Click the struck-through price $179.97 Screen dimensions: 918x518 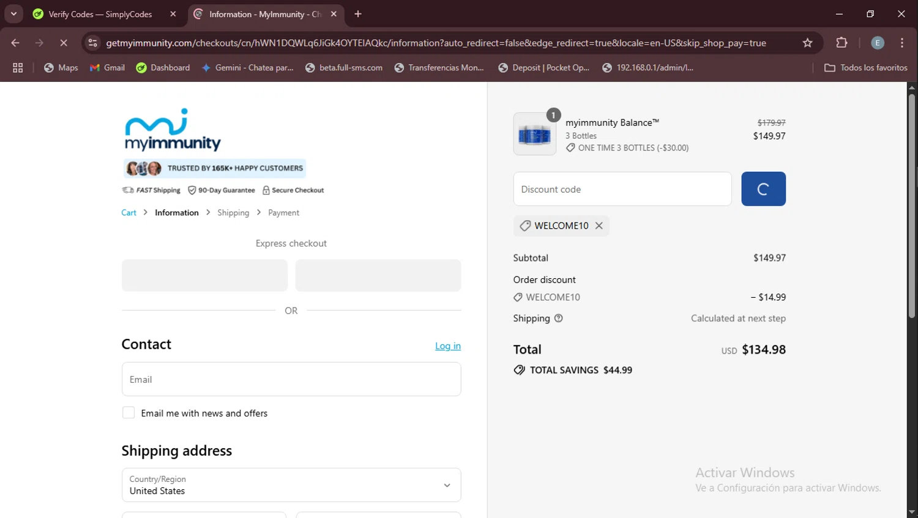pyautogui.click(x=771, y=123)
